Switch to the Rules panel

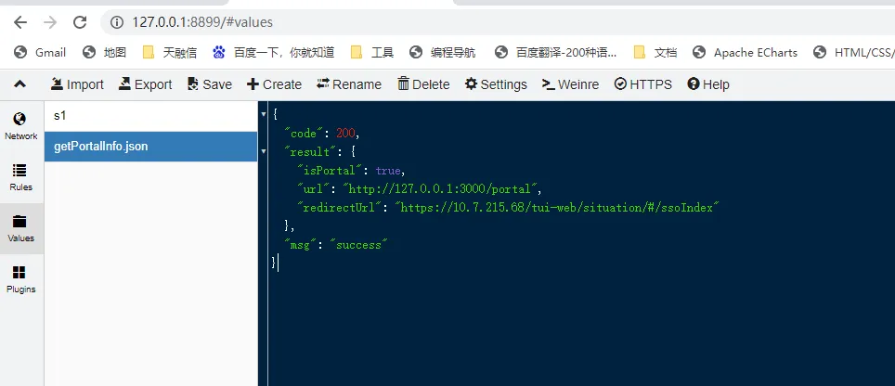coord(20,176)
